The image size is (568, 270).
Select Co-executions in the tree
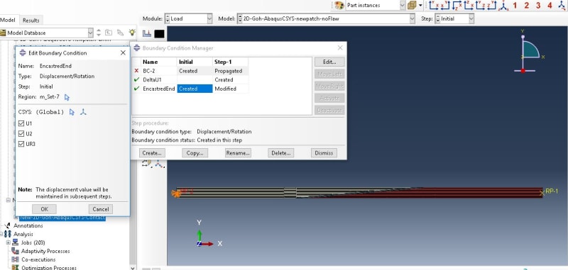(x=38, y=259)
